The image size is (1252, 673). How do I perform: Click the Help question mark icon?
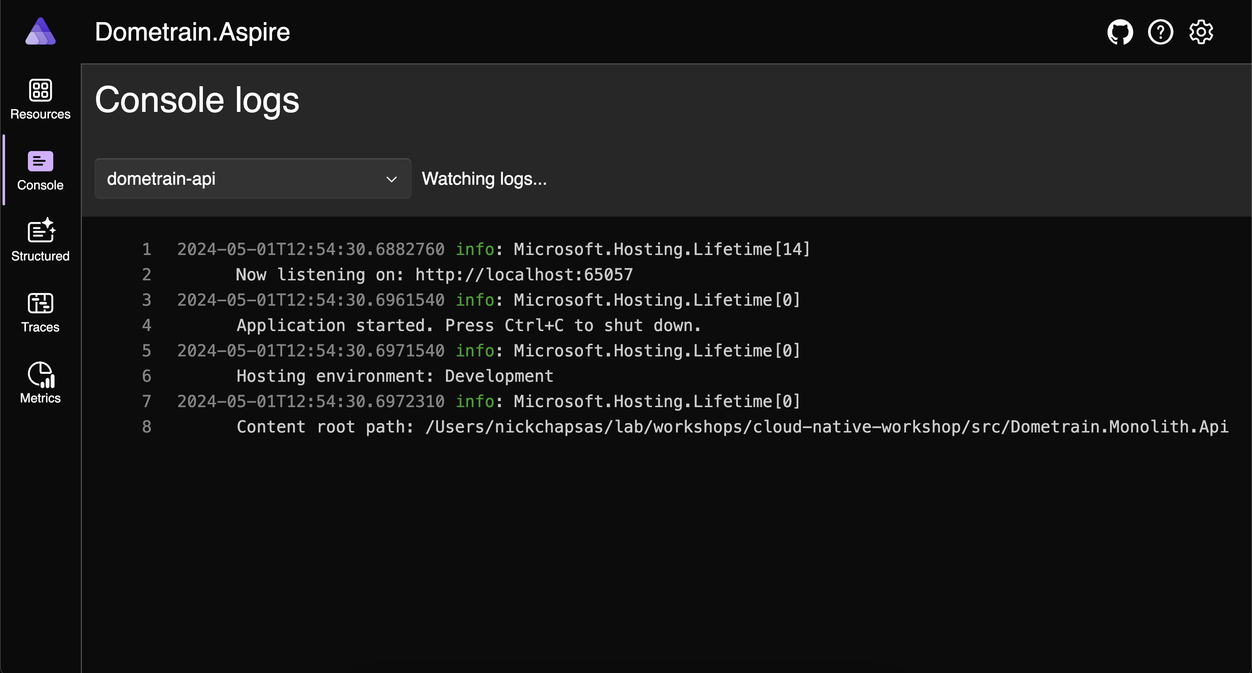pyautogui.click(x=1160, y=33)
